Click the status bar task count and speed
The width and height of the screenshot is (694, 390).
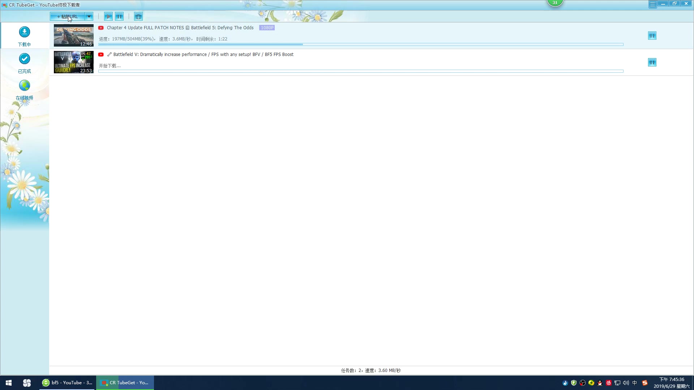(371, 370)
